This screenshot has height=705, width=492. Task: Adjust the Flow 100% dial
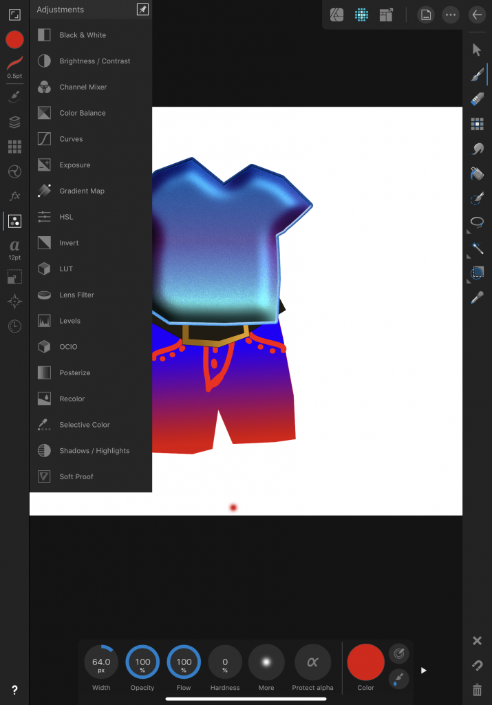click(x=184, y=662)
